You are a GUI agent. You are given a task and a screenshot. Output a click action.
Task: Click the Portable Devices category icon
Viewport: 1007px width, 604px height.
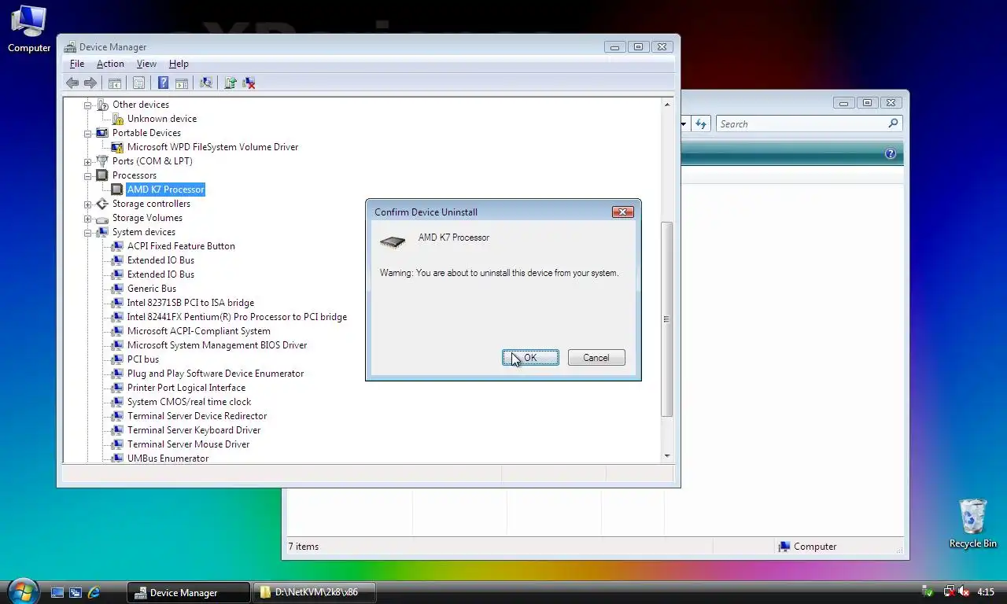(102, 133)
